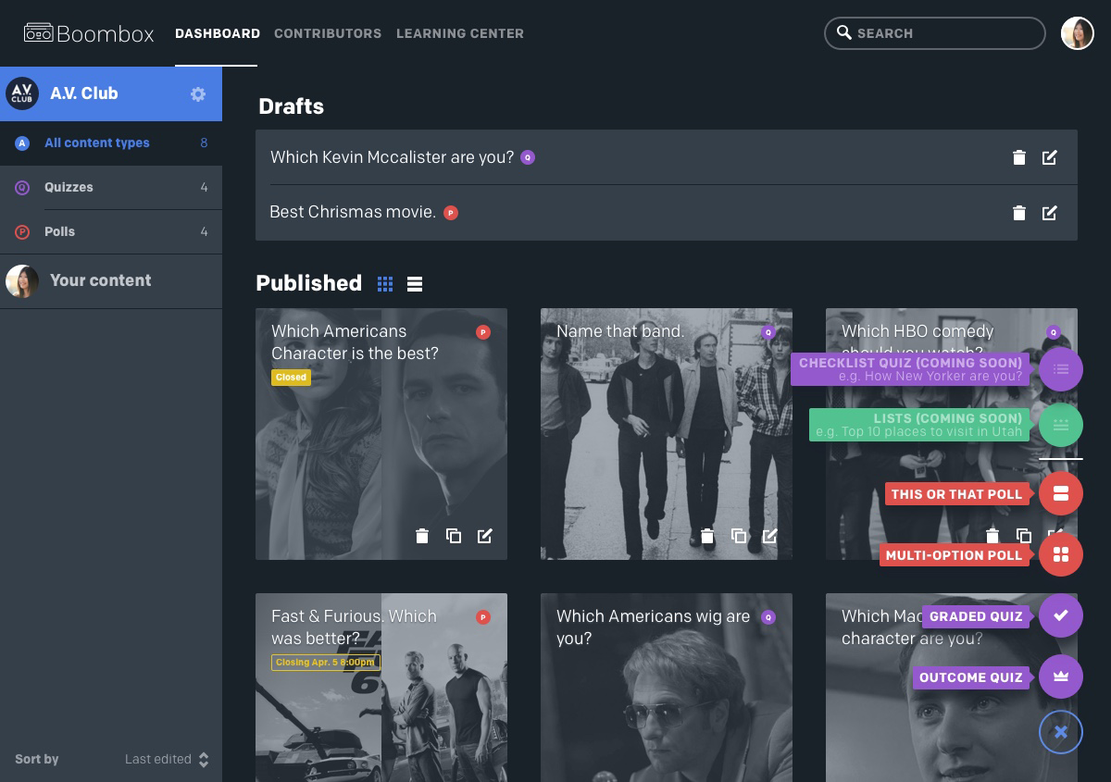Open the Last edited sort dropdown
Viewport: 1111px width, 782px height.
[167, 759]
